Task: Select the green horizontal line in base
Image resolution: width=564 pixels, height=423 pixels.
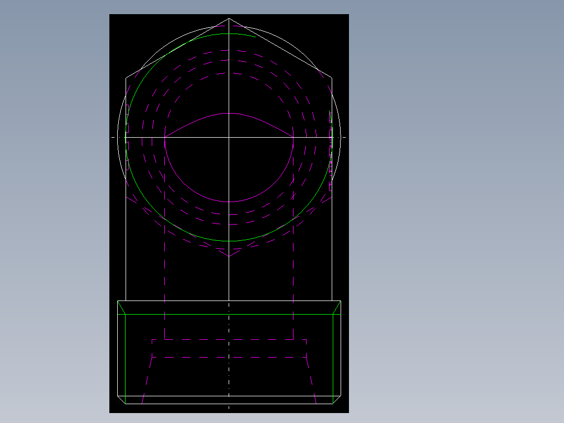Action: coord(229,314)
